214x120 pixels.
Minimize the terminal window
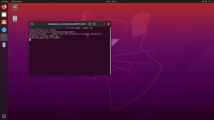[x=100, y=24]
